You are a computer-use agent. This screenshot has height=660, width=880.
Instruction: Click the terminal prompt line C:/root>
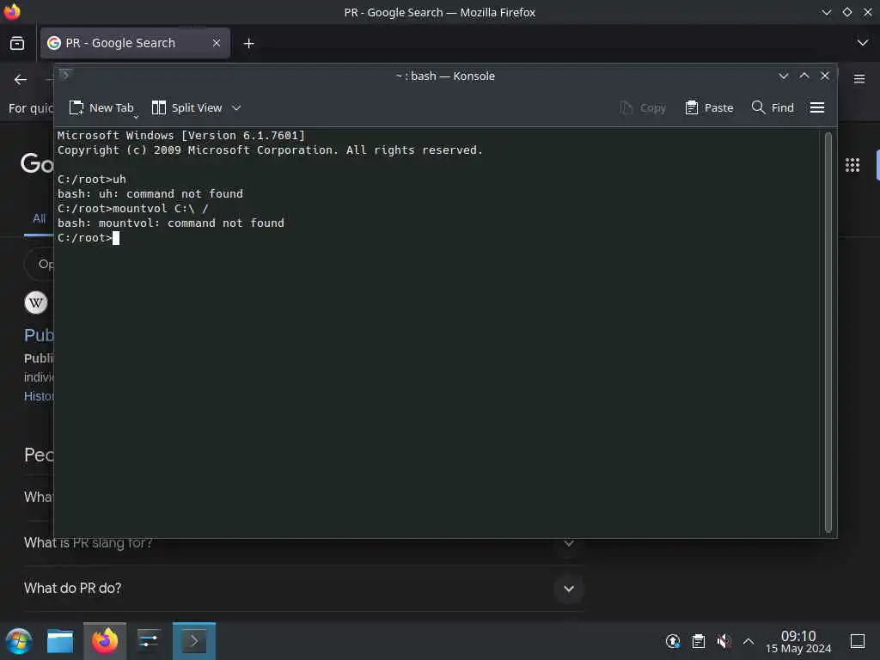pyautogui.click(x=89, y=237)
